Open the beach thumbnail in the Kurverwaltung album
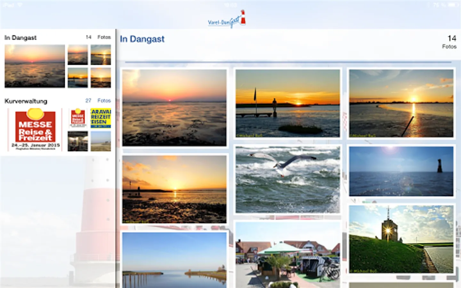The image size is (461, 288). coord(101,141)
